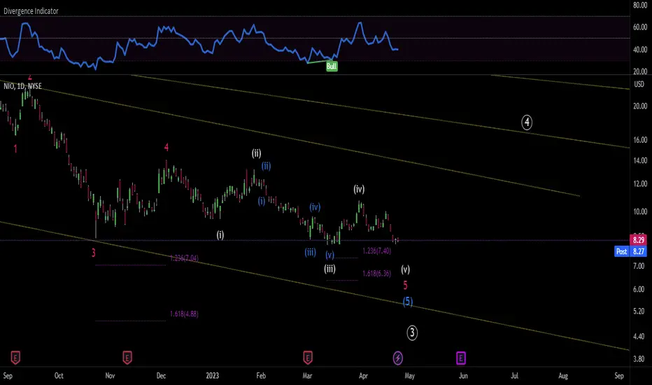
Task: Click the 12.00 price scale value
Action: point(640,183)
